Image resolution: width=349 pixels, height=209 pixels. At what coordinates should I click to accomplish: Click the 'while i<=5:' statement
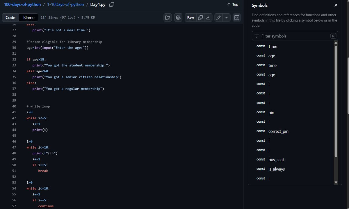click(x=37, y=118)
